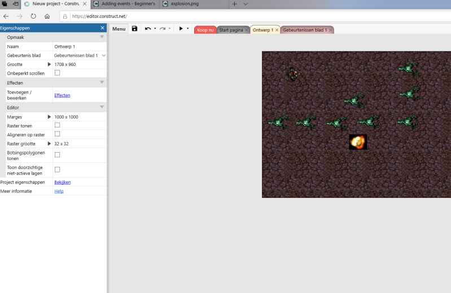451x293 pixels.
Task: Enable Onbeperkt scrollen checkbox
Action: tap(57, 73)
